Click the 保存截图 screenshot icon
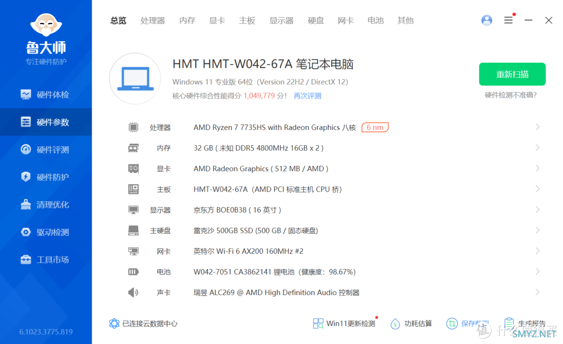Image resolution: width=563 pixels, height=344 pixels. (x=451, y=324)
